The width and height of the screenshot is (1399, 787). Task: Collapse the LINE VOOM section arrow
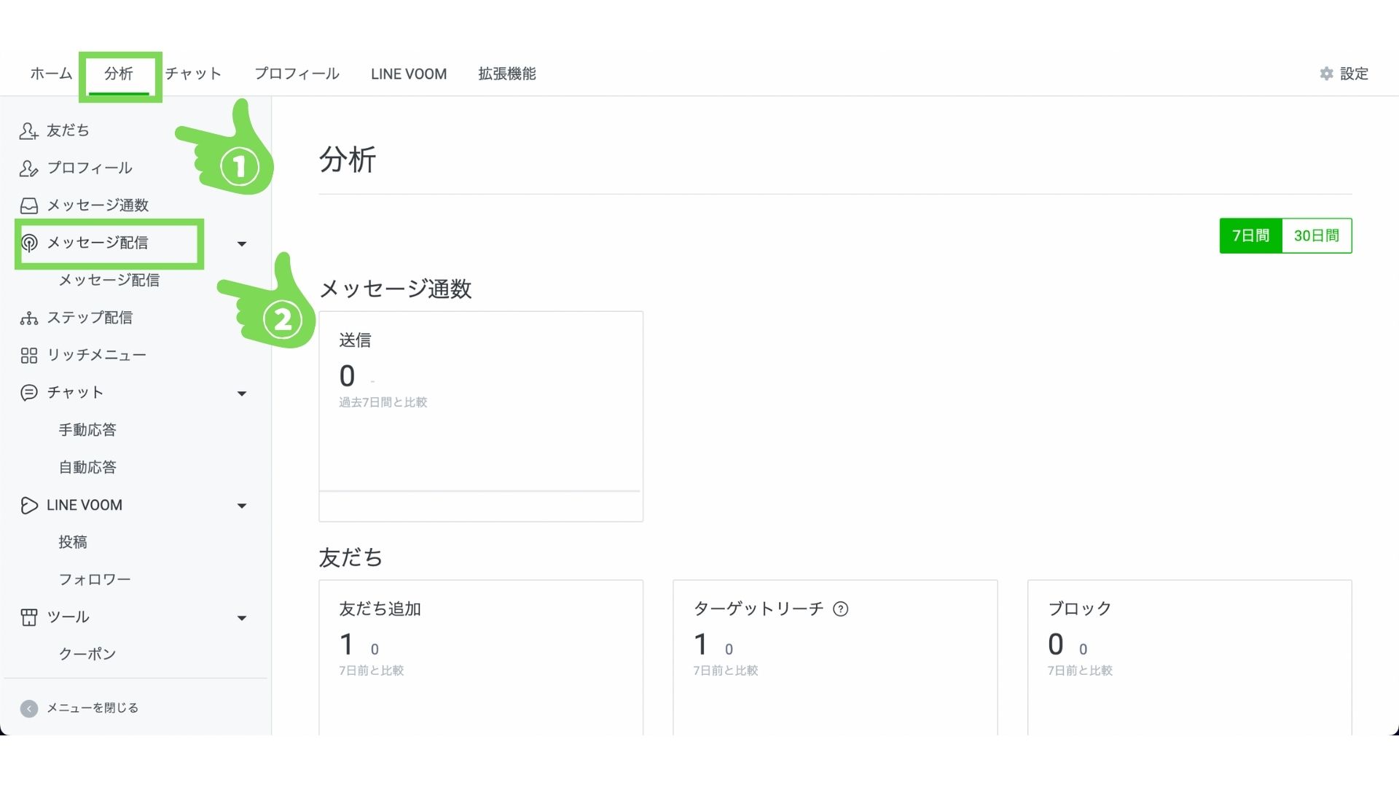(242, 506)
